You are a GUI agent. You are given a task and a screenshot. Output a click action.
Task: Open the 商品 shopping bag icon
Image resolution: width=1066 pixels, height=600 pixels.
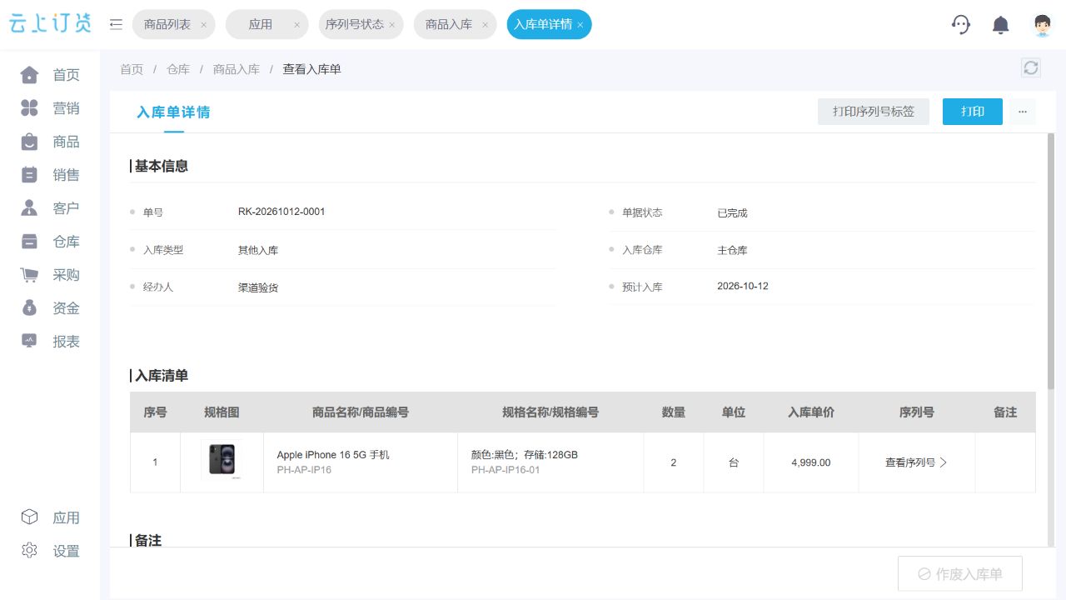(29, 142)
